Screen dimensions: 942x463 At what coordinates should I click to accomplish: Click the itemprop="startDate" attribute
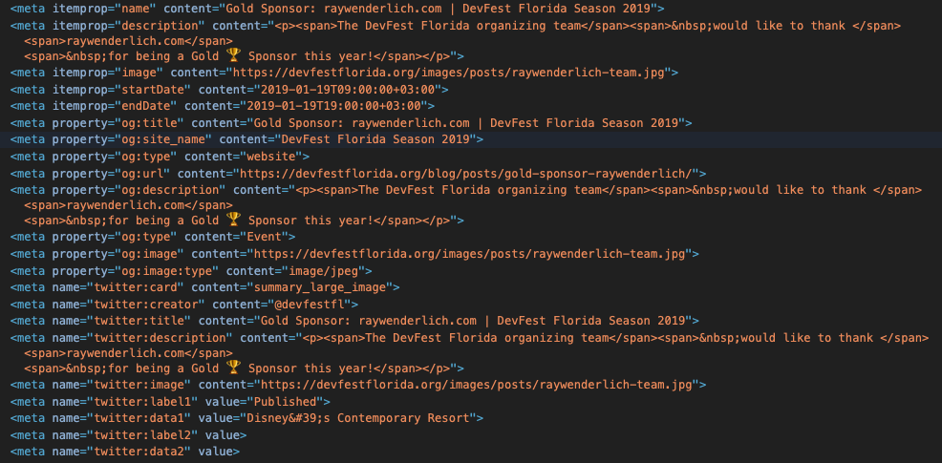click(122, 90)
